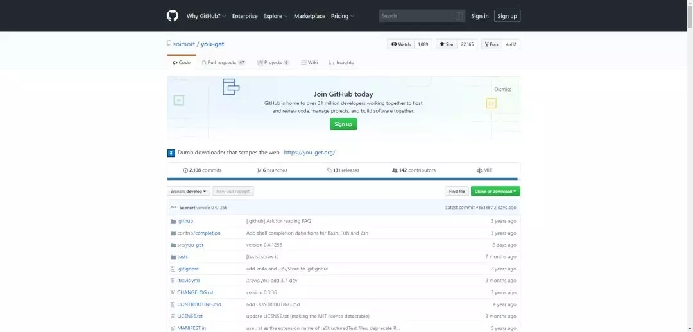
Task: View the 6 branches
Action: 272,170
